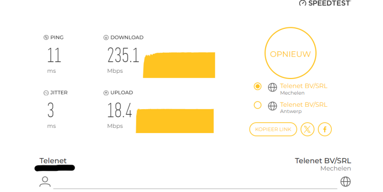Click the user profile icon at bottom
The width and height of the screenshot is (383, 192).
pos(45,182)
